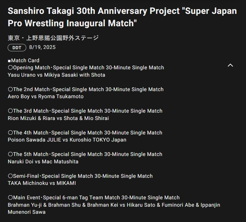Select Aero Boy vs Ryoma Tsukamoto line

pyautogui.click(x=46, y=97)
